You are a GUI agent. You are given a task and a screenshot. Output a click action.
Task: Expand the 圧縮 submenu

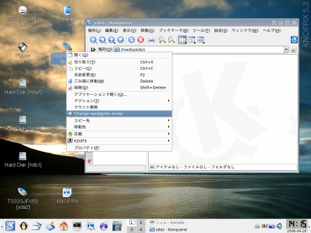click(119, 134)
